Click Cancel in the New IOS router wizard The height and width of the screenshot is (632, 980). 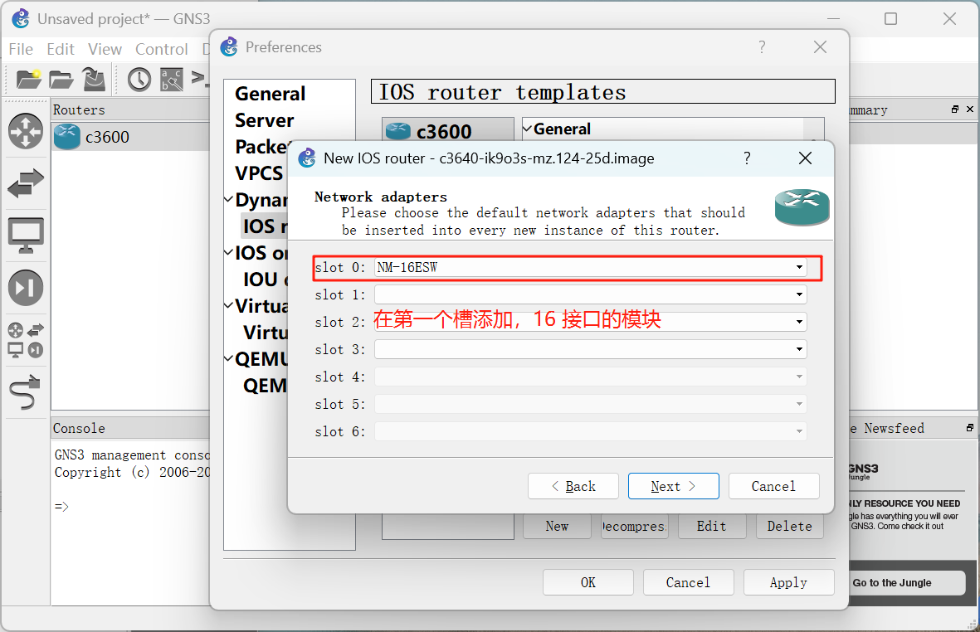(x=773, y=486)
